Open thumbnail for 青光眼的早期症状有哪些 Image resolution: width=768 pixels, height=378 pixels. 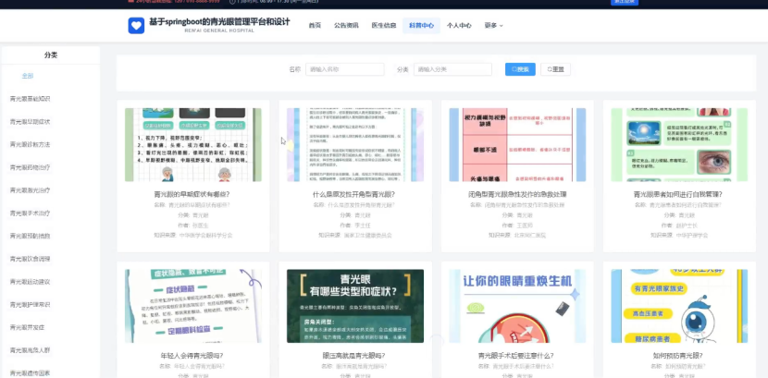pyautogui.click(x=193, y=145)
